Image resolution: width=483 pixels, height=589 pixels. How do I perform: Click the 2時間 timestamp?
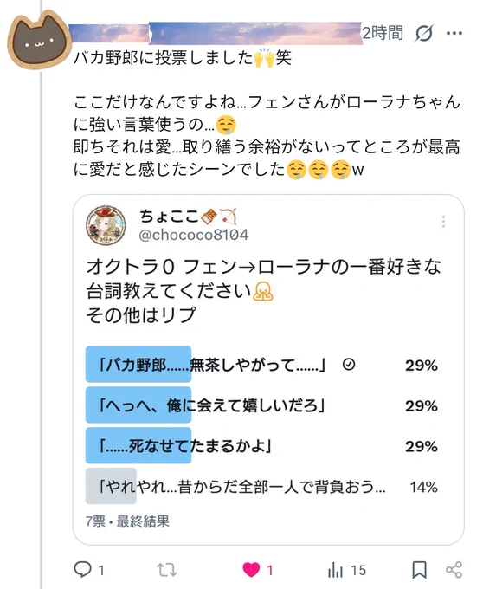coord(383,33)
